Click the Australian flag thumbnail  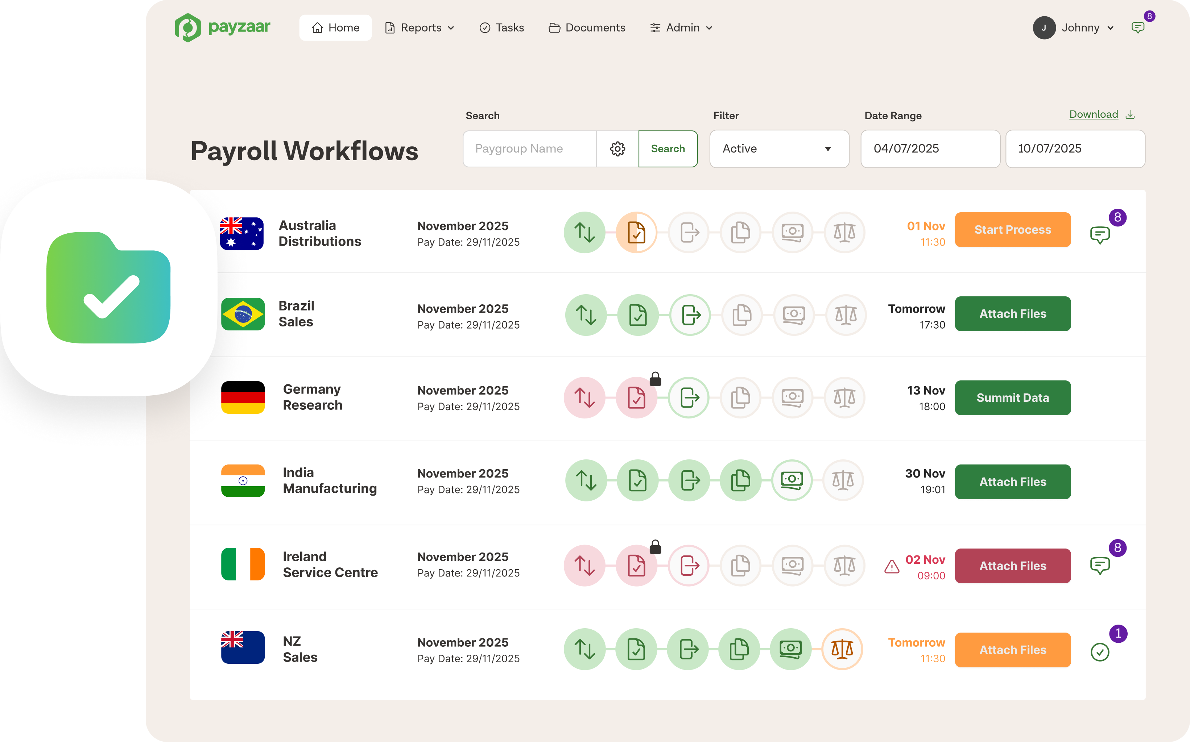(241, 234)
